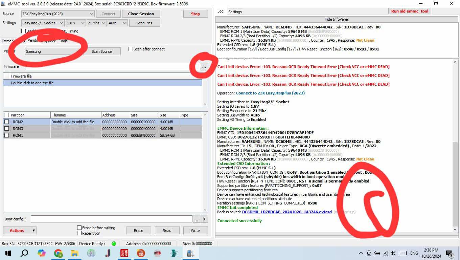Click Scan Source button
Screen dimensions: 460x260
(x=101, y=51)
